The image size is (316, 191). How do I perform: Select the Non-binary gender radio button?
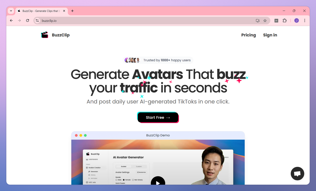pyautogui.click(x=133, y=180)
